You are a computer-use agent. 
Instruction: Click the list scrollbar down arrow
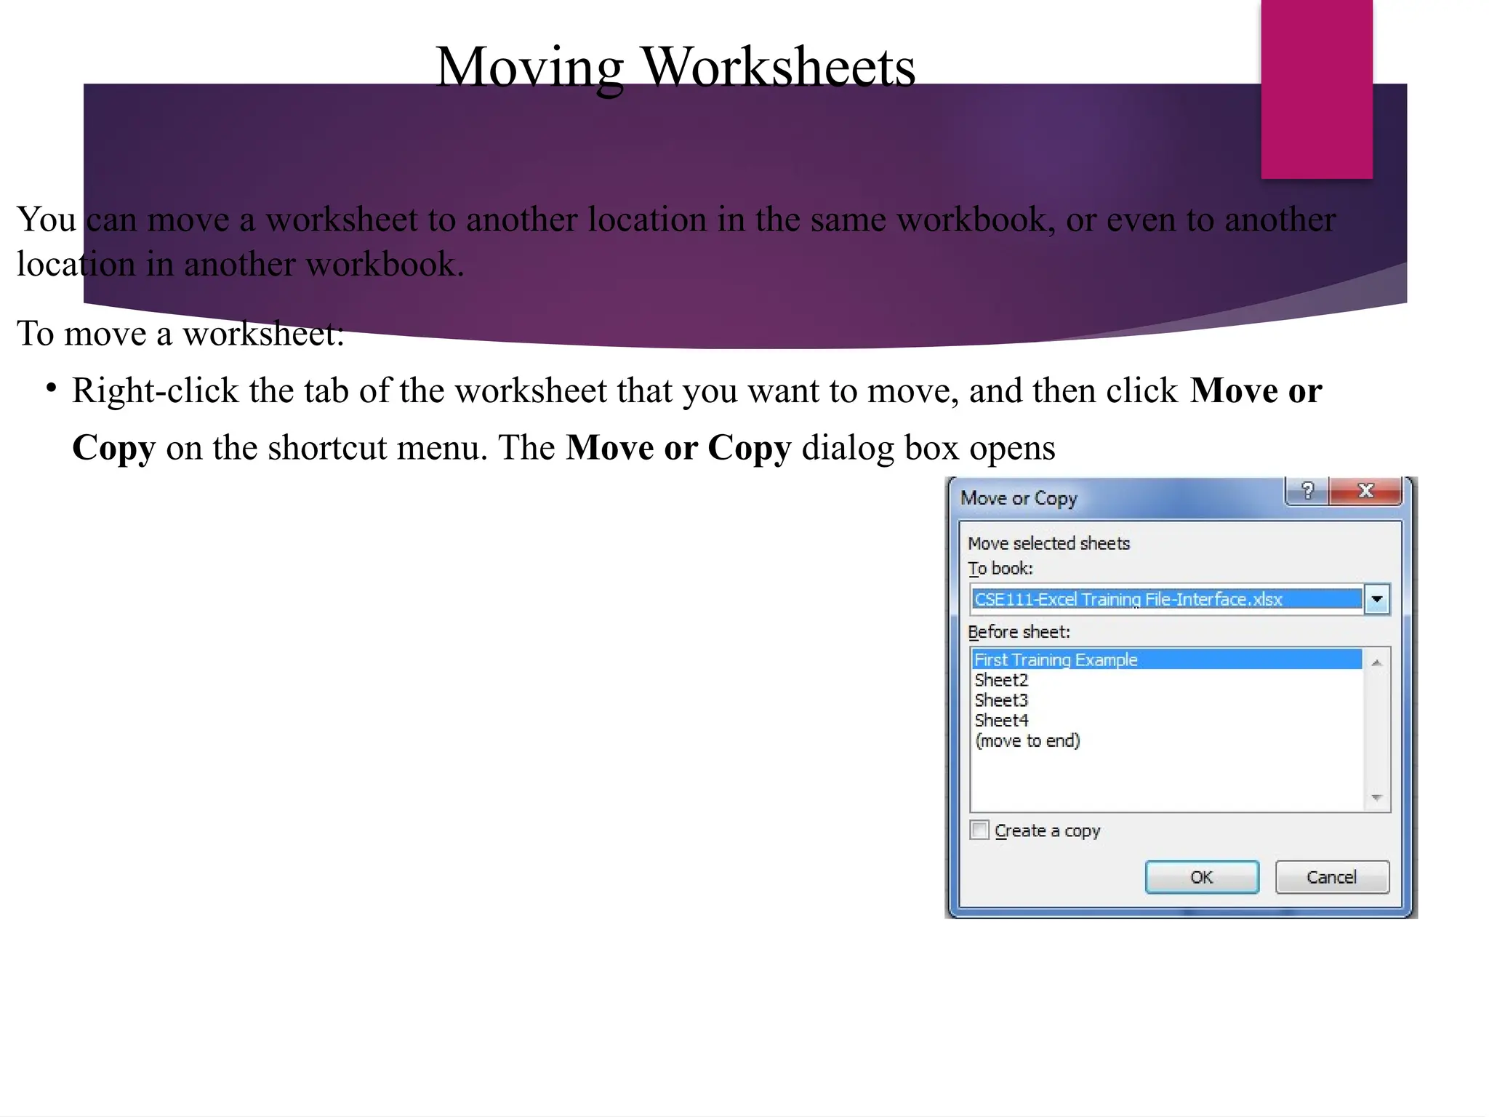pos(1376,798)
